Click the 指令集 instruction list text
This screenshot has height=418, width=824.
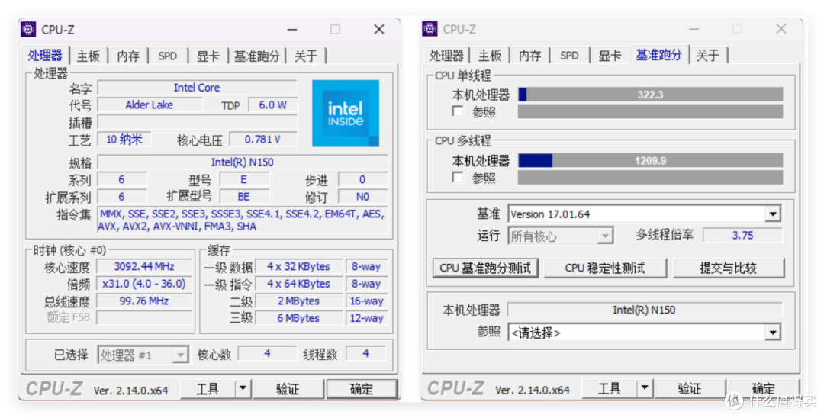pyautogui.click(x=243, y=220)
